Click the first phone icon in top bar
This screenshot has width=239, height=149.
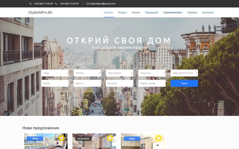31,4
